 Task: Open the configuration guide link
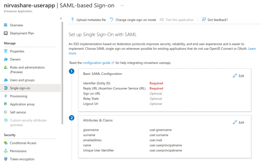coord(97,63)
